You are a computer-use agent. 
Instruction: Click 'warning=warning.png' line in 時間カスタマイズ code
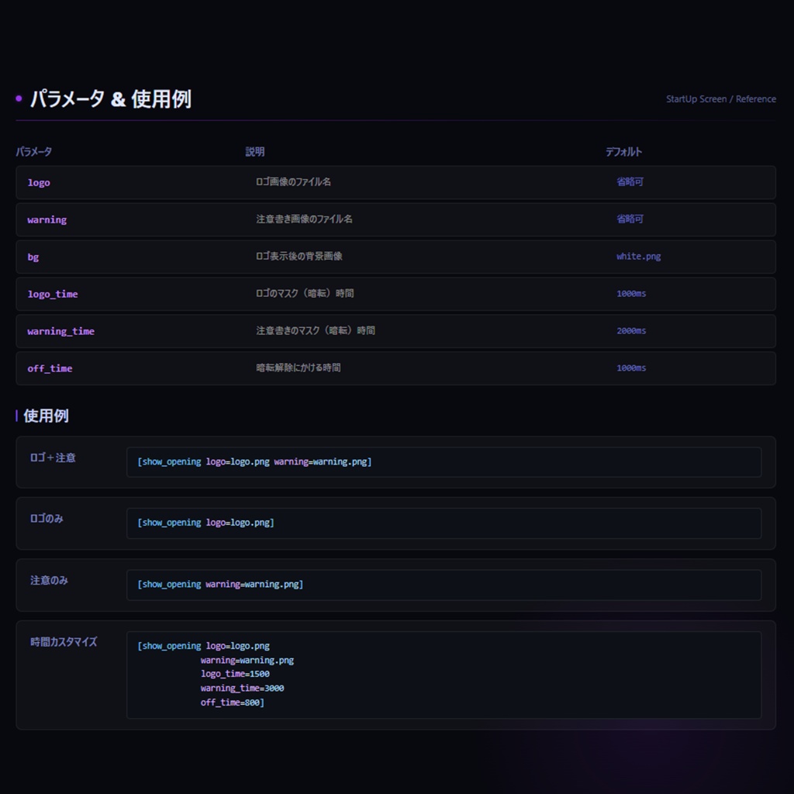pos(247,661)
